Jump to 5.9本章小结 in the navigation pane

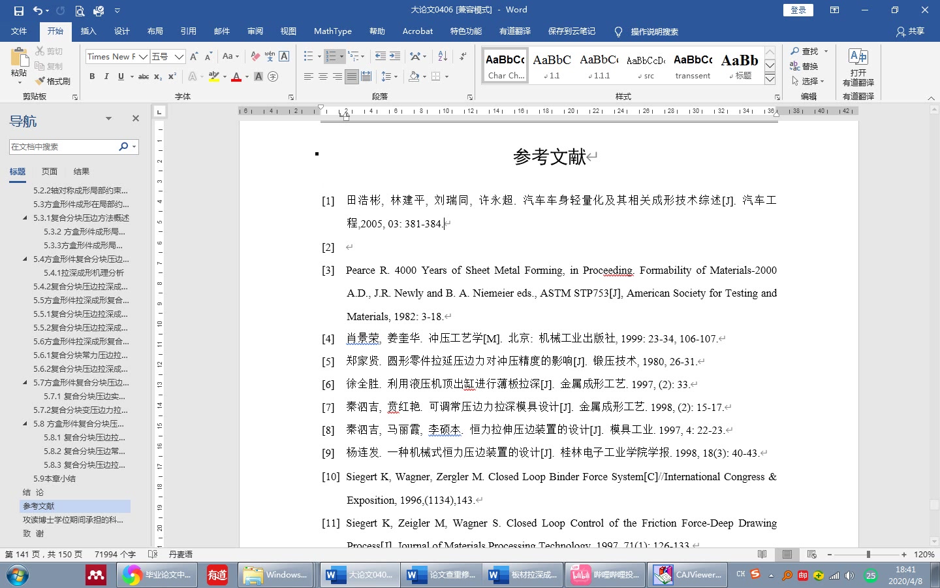55,479
